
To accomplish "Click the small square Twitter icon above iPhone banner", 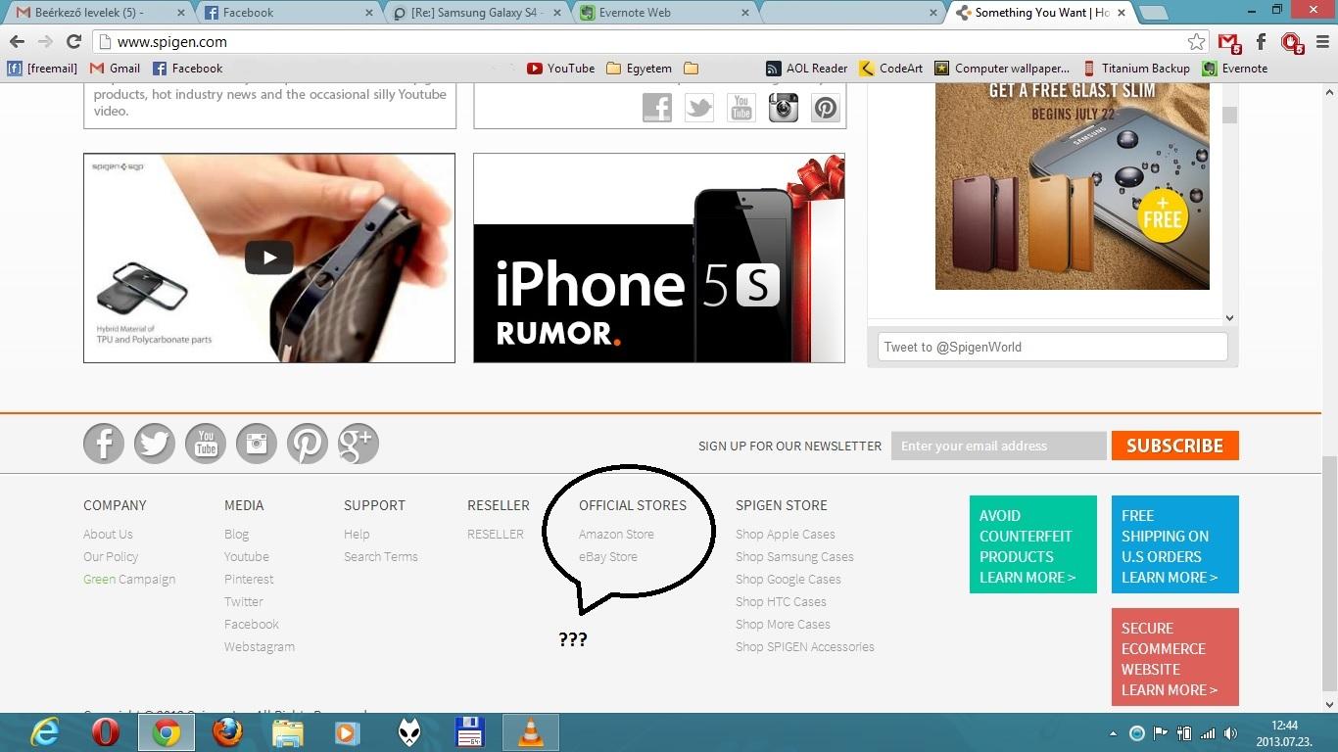I will click(x=699, y=107).
